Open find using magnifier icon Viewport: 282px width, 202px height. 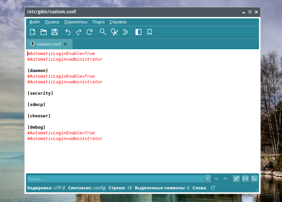tap(103, 32)
